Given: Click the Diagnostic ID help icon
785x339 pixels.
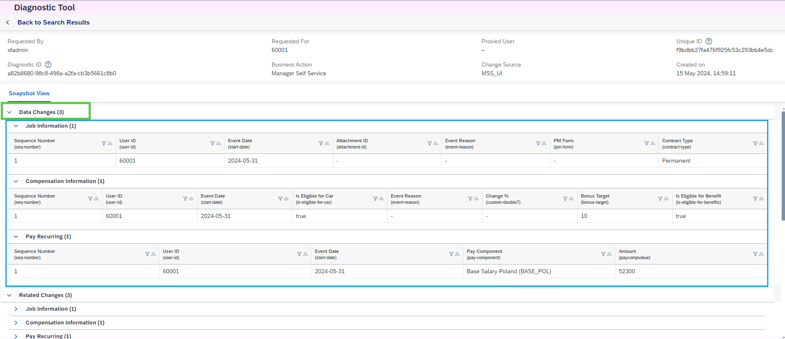Looking at the screenshot, I should pos(48,64).
